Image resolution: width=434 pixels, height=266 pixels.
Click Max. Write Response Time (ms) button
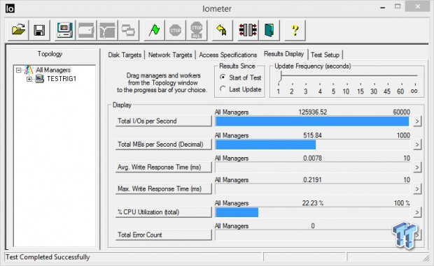click(x=164, y=189)
